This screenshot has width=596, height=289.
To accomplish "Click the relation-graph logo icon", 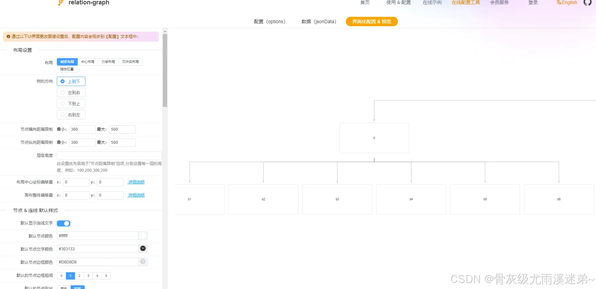I will pos(61,3).
